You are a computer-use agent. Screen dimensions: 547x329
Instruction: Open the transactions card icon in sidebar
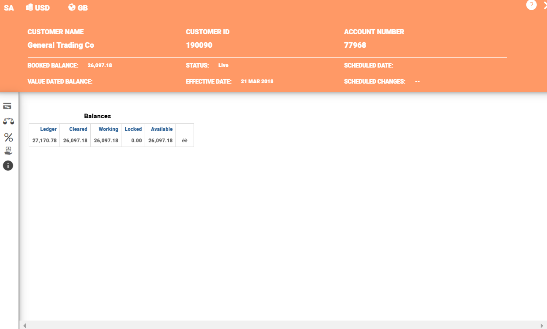8,106
